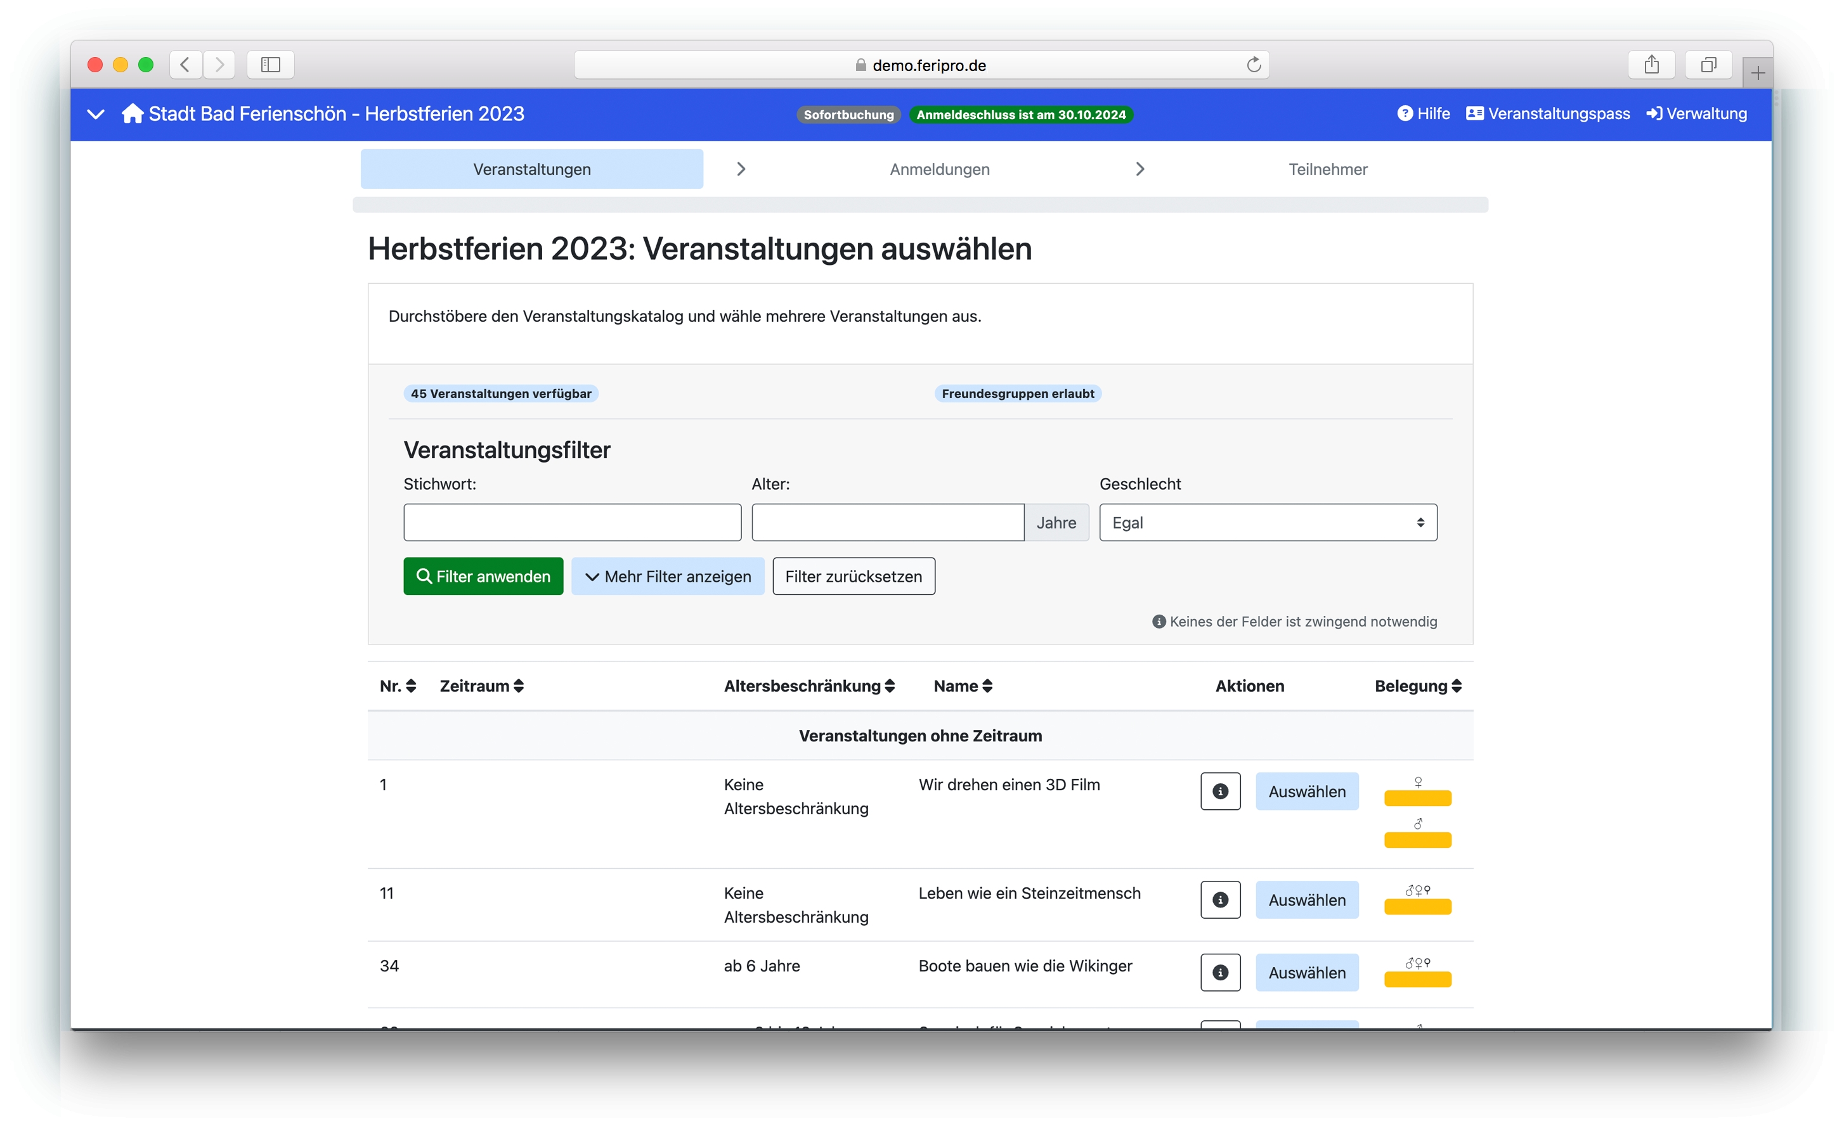Open info for Leben wie ein Steinzeitmensch
1844x1133 pixels.
(1219, 900)
